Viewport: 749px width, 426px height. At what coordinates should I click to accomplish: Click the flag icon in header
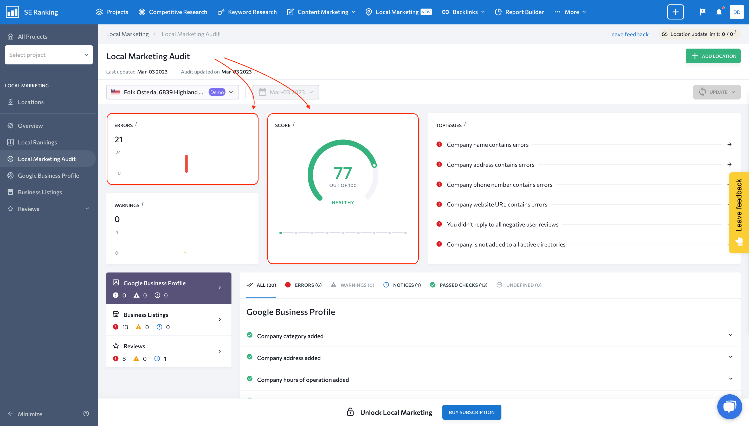point(702,12)
